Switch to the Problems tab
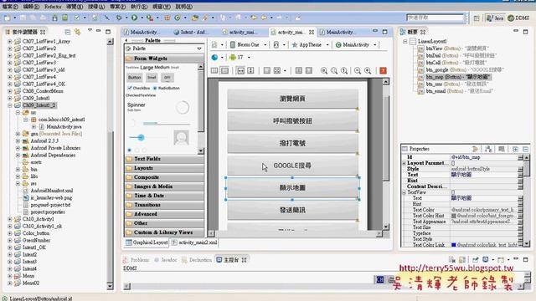Viewport: 536px width, 301px height. (x=137, y=260)
